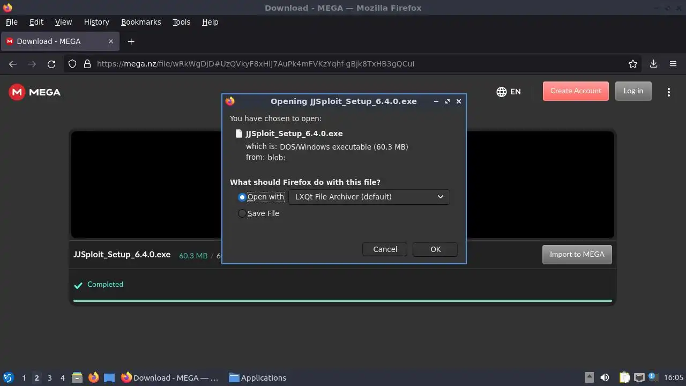Bookmark this page with the star
Image resolution: width=686 pixels, height=386 pixels.
tap(633, 64)
